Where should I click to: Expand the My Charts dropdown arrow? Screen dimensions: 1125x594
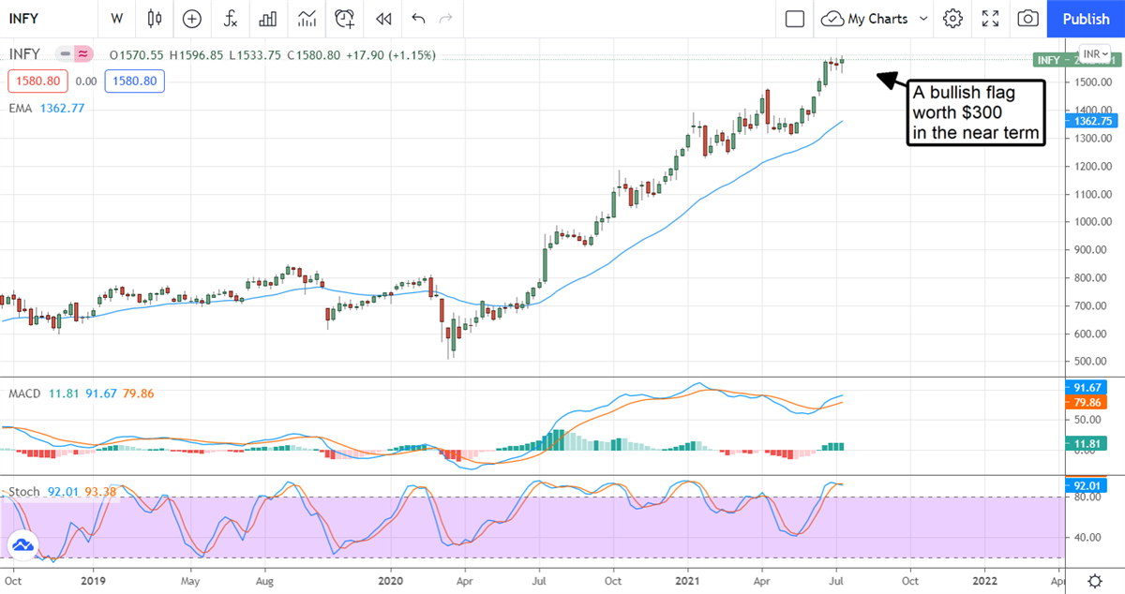pos(923,19)
